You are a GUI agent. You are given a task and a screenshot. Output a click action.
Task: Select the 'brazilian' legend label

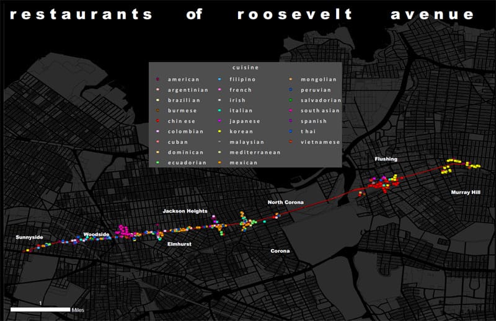pos(184,100)
